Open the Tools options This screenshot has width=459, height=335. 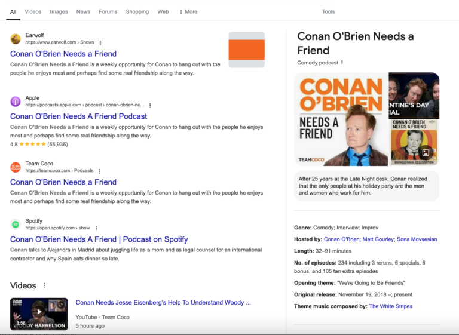(x=328, y=12)
